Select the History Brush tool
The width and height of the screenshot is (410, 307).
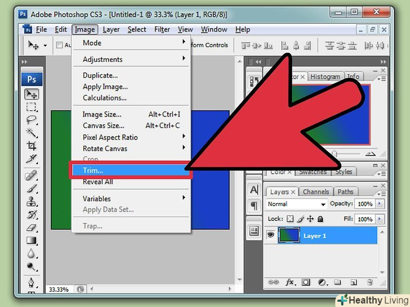[x=32, y=214]
